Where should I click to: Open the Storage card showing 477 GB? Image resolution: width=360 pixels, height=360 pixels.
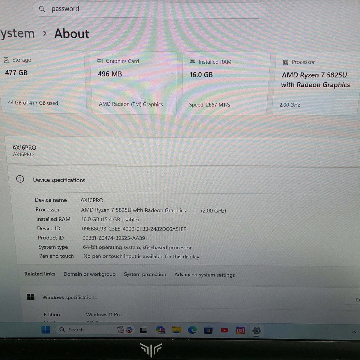click(x=43, y=82)
